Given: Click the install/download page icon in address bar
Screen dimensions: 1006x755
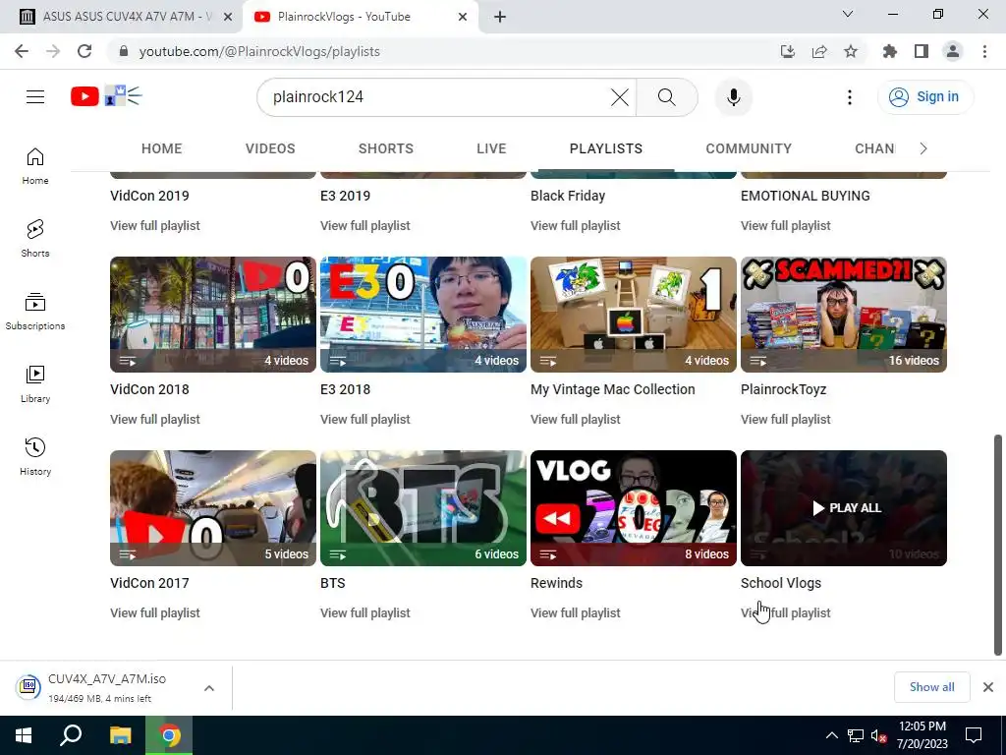Looking at the screenshot, I should coord(788,51).
